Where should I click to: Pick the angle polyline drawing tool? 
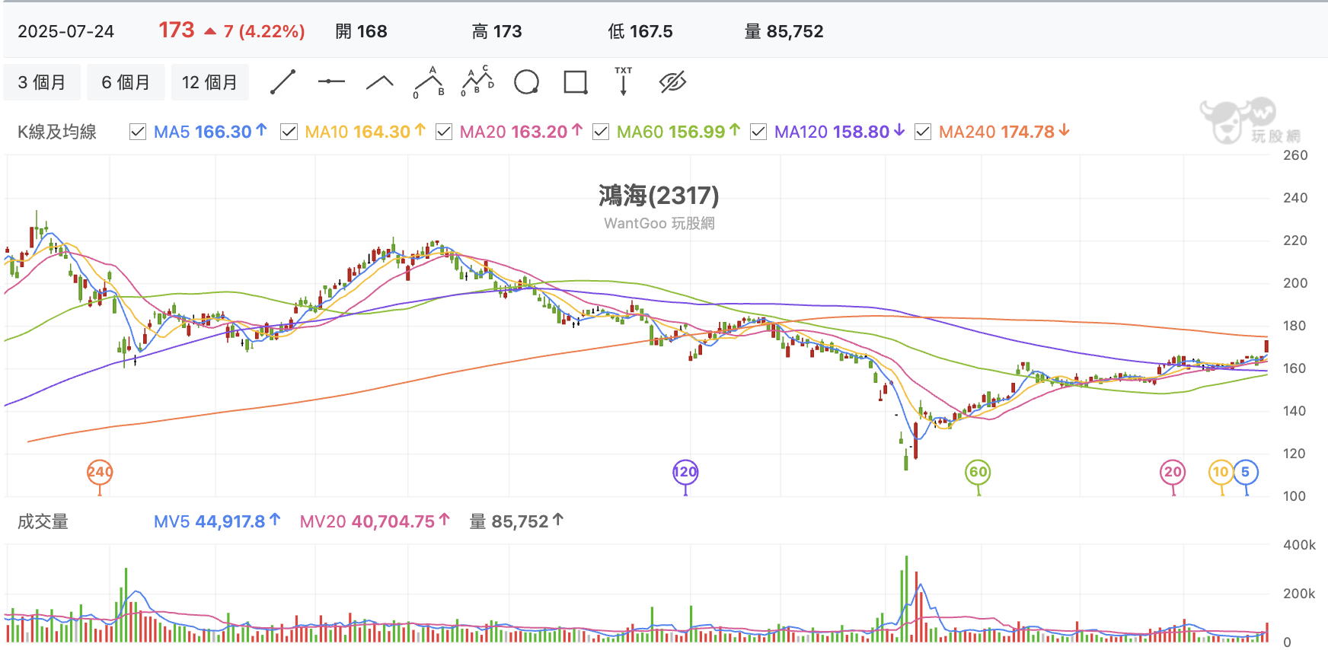[380, 82]
